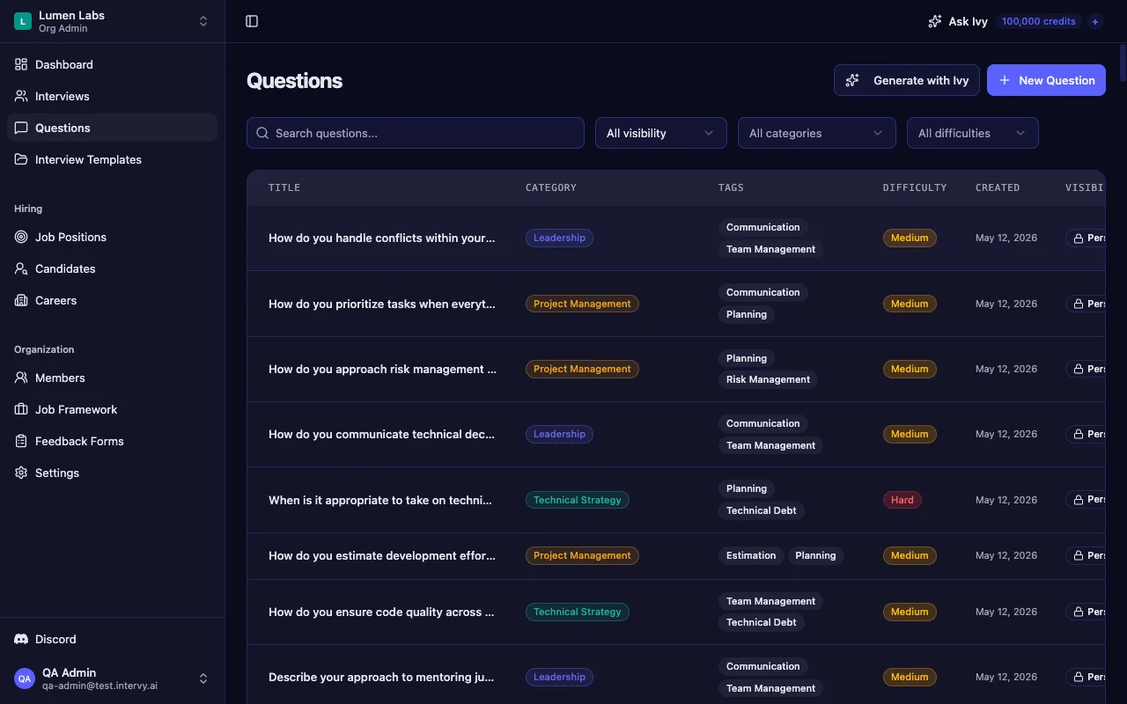Viewport: 1127px width, 704px height.
Task: Click Project Management badge in estimate effort row
Action: point(582,555)
